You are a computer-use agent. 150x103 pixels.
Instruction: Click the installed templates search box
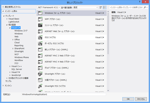[x=126, y=7]
